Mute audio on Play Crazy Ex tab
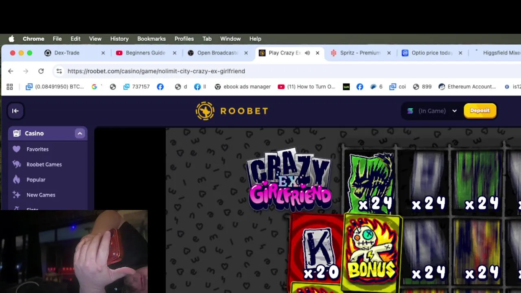Screen dimensions: 521x293 (307, 53)
